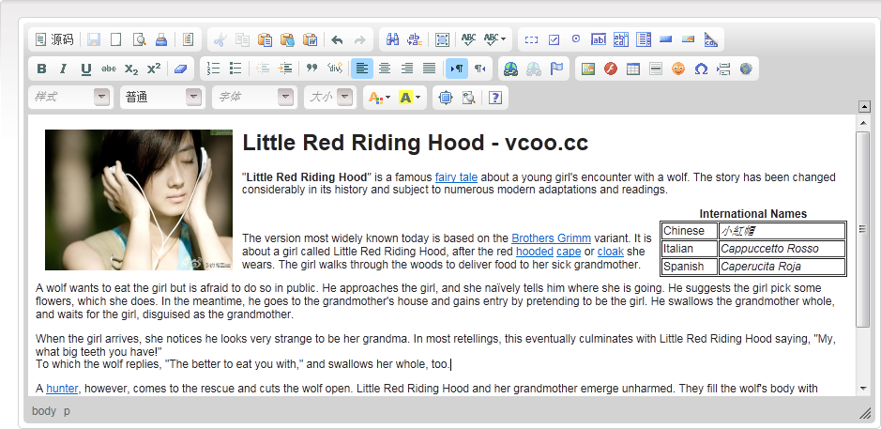Open the Format (普通) dropdown

click(161, 97)
